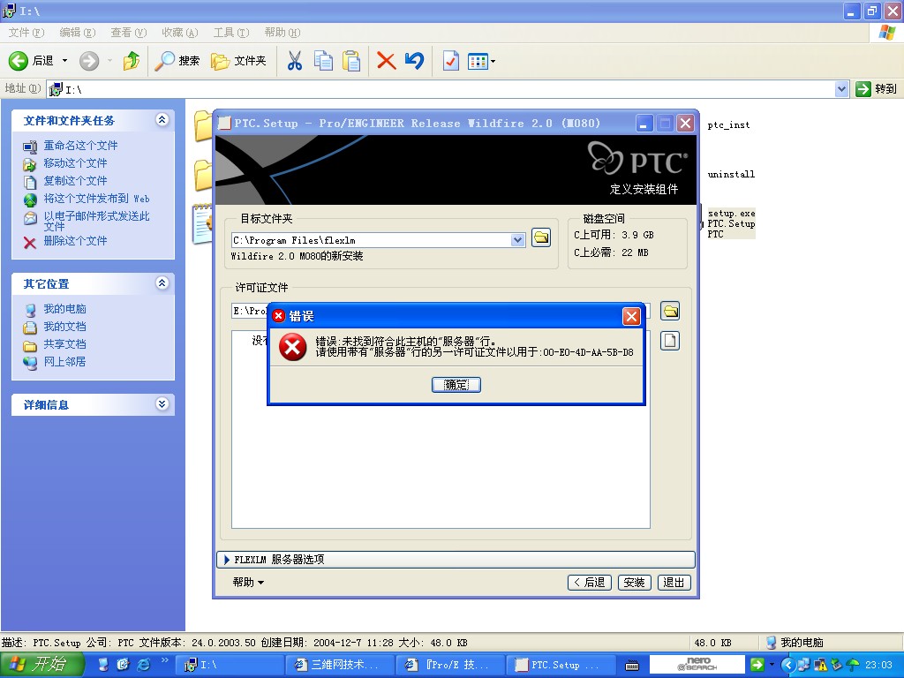Switch to Pro/E 技 taskbar window

pyautogui.click(x=449, y=665)
